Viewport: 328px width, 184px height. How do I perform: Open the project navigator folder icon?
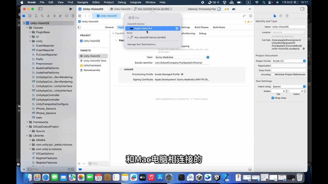point(24,16)
